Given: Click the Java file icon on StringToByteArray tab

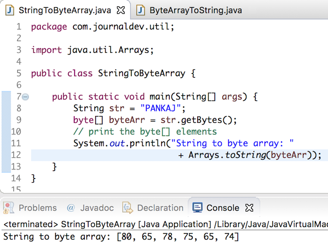Looking at the screenshot, I should (9, 10).
